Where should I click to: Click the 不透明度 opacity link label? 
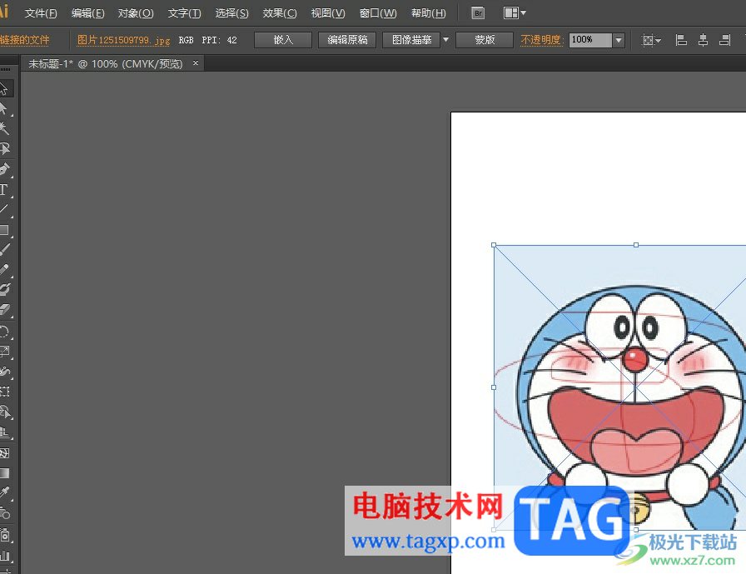pos(541,40)
